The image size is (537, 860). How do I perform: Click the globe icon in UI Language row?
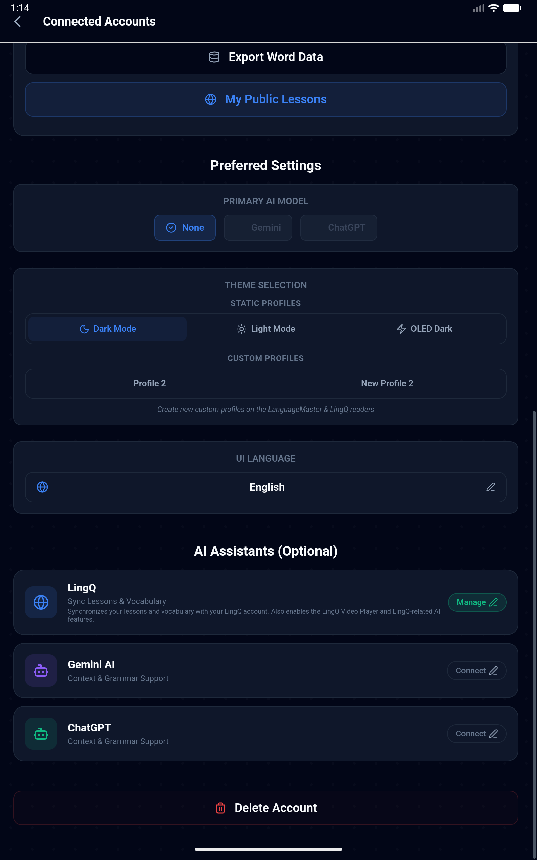pyautogui.click(x=42, y=487)
